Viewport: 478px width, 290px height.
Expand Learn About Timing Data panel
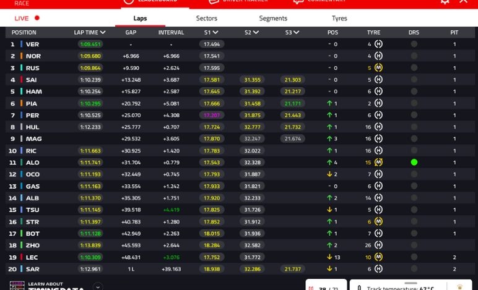(x=97, y=286)
